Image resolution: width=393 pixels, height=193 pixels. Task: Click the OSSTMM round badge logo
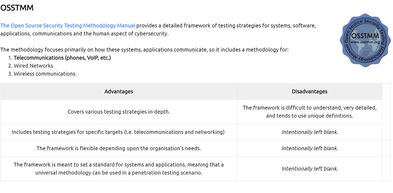(365, 40)
